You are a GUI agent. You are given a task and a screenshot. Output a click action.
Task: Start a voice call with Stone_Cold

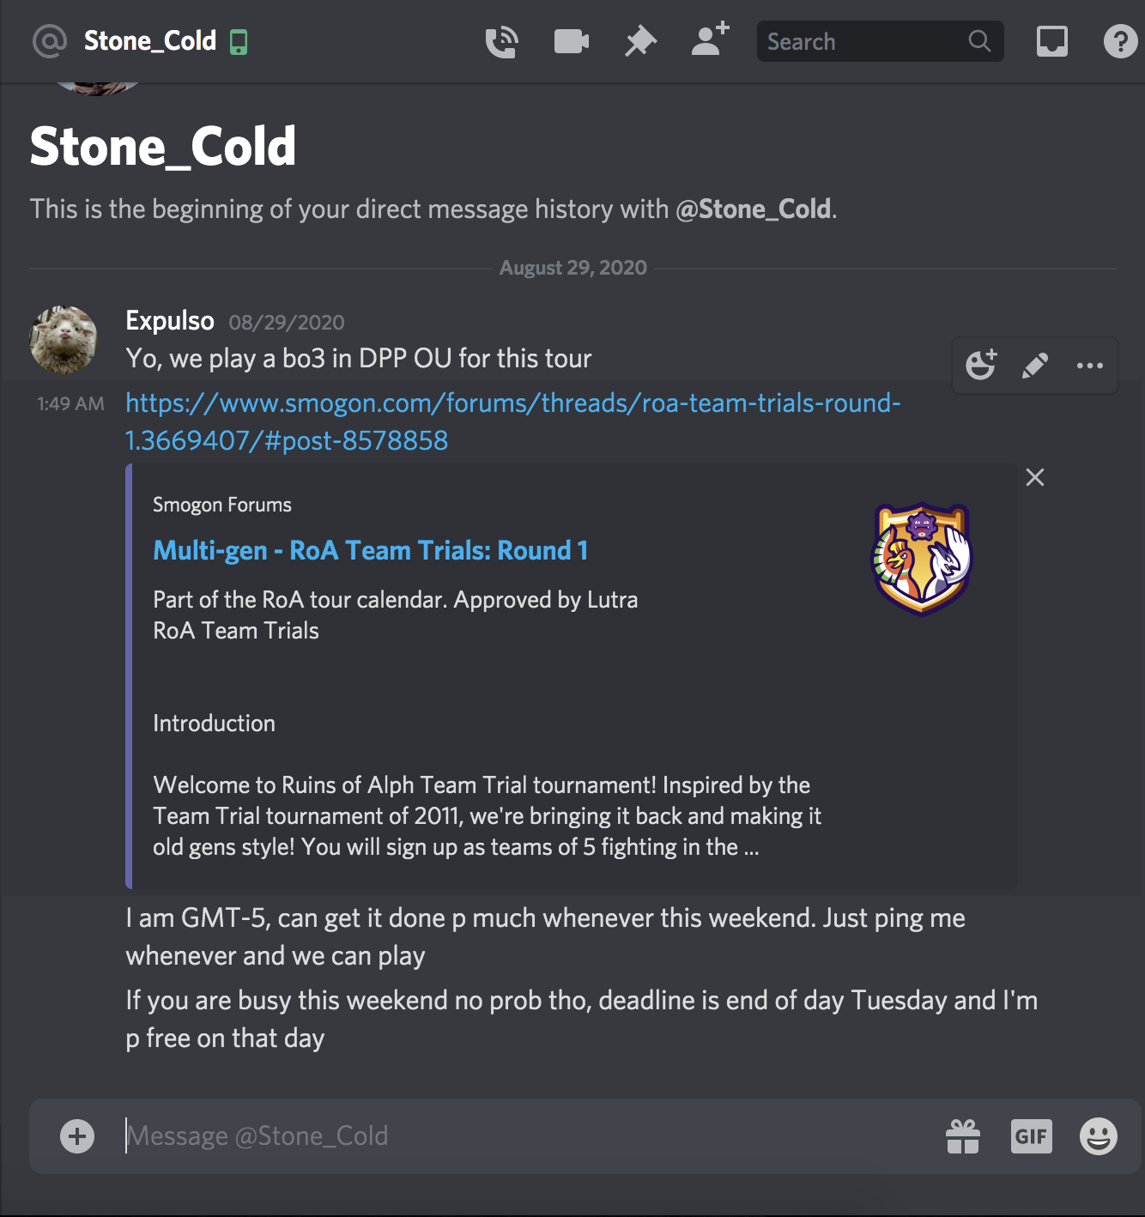(502, 40)
